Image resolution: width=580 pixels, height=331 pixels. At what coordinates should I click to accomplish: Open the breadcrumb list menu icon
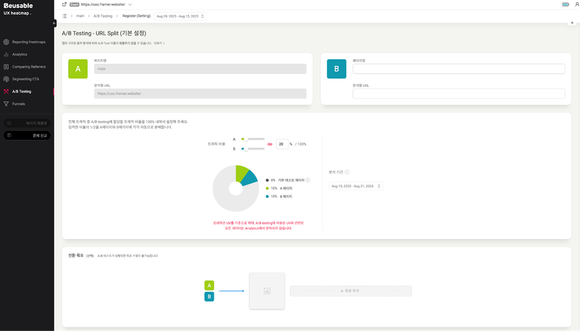tap(65, 16)
